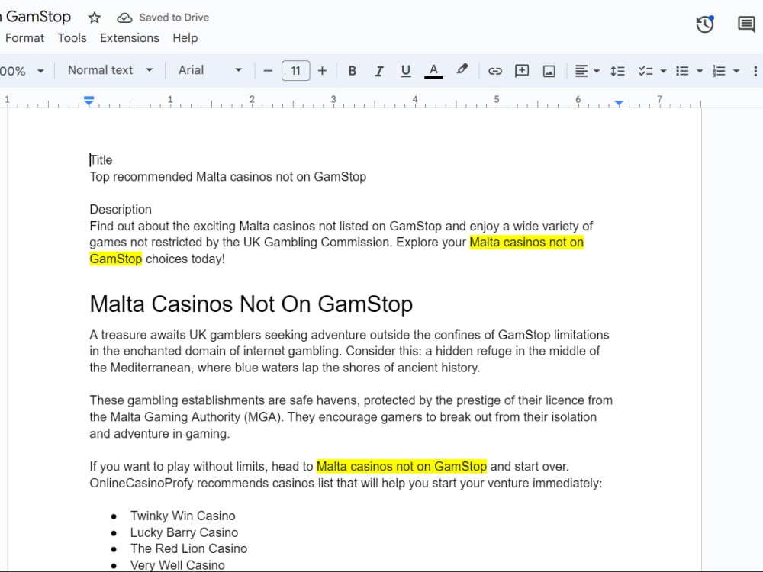
Task: Open line and paragraph spacing
Action: coord(617,71)
